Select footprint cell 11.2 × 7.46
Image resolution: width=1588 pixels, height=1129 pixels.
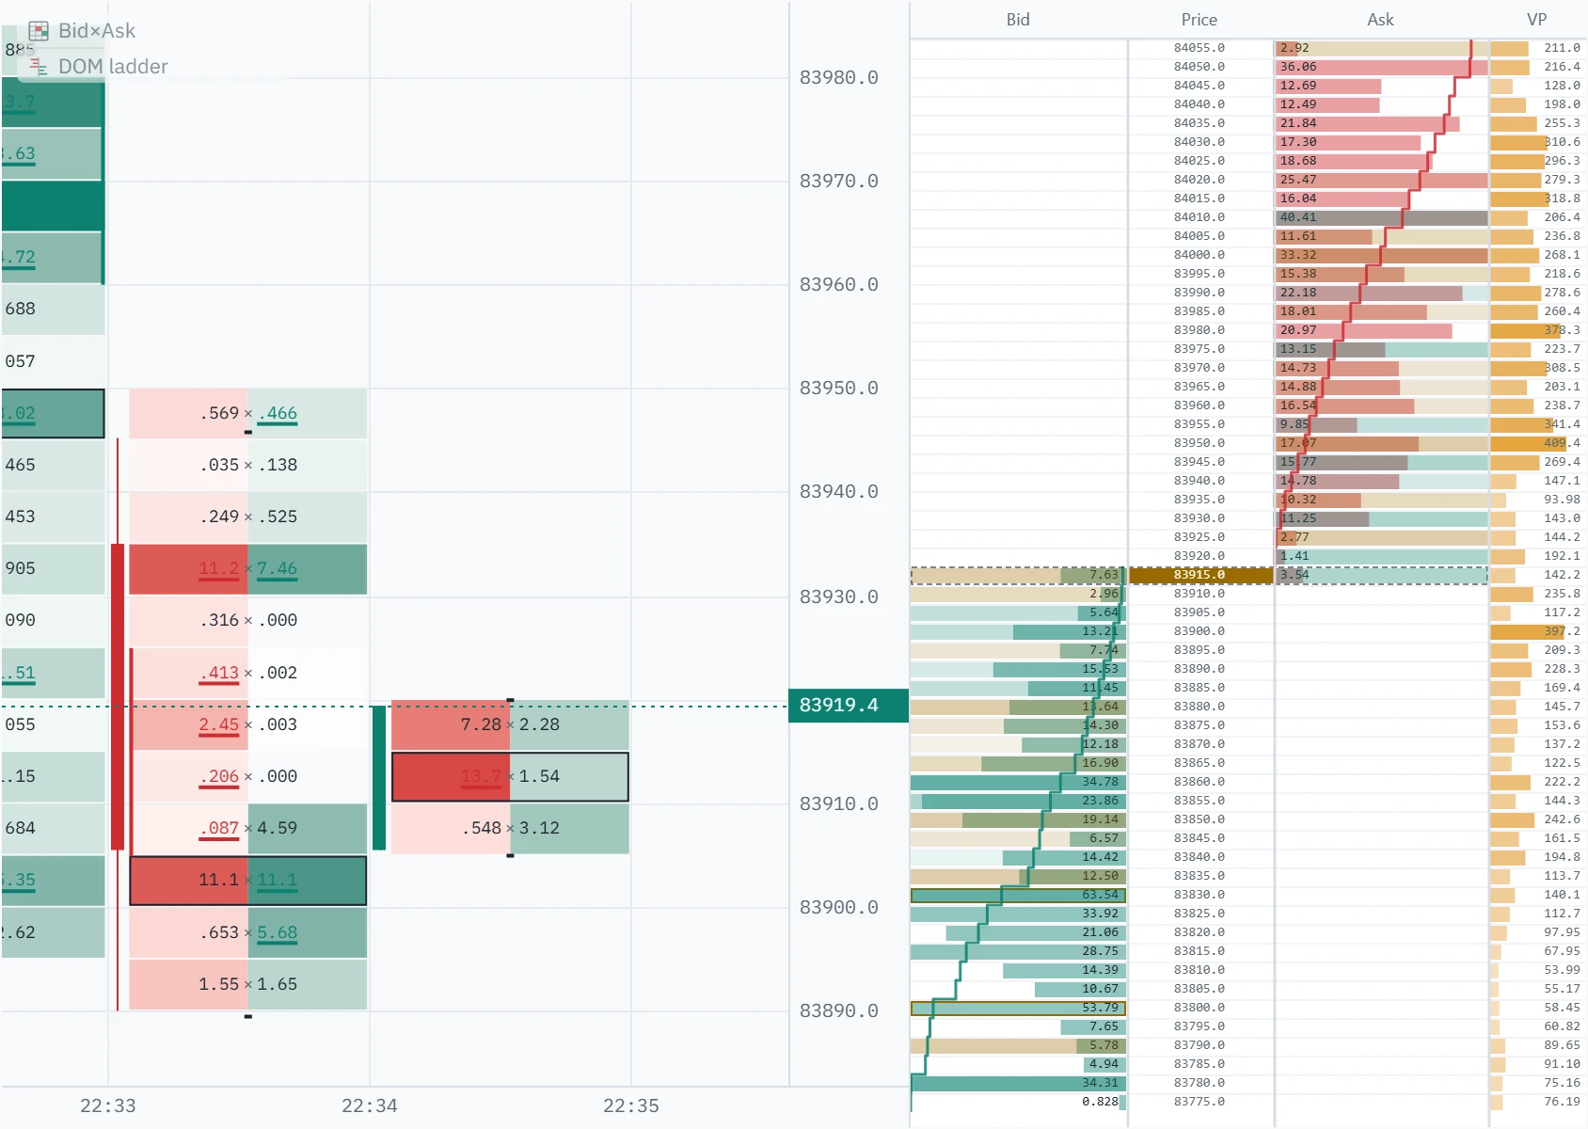point(248,569)
